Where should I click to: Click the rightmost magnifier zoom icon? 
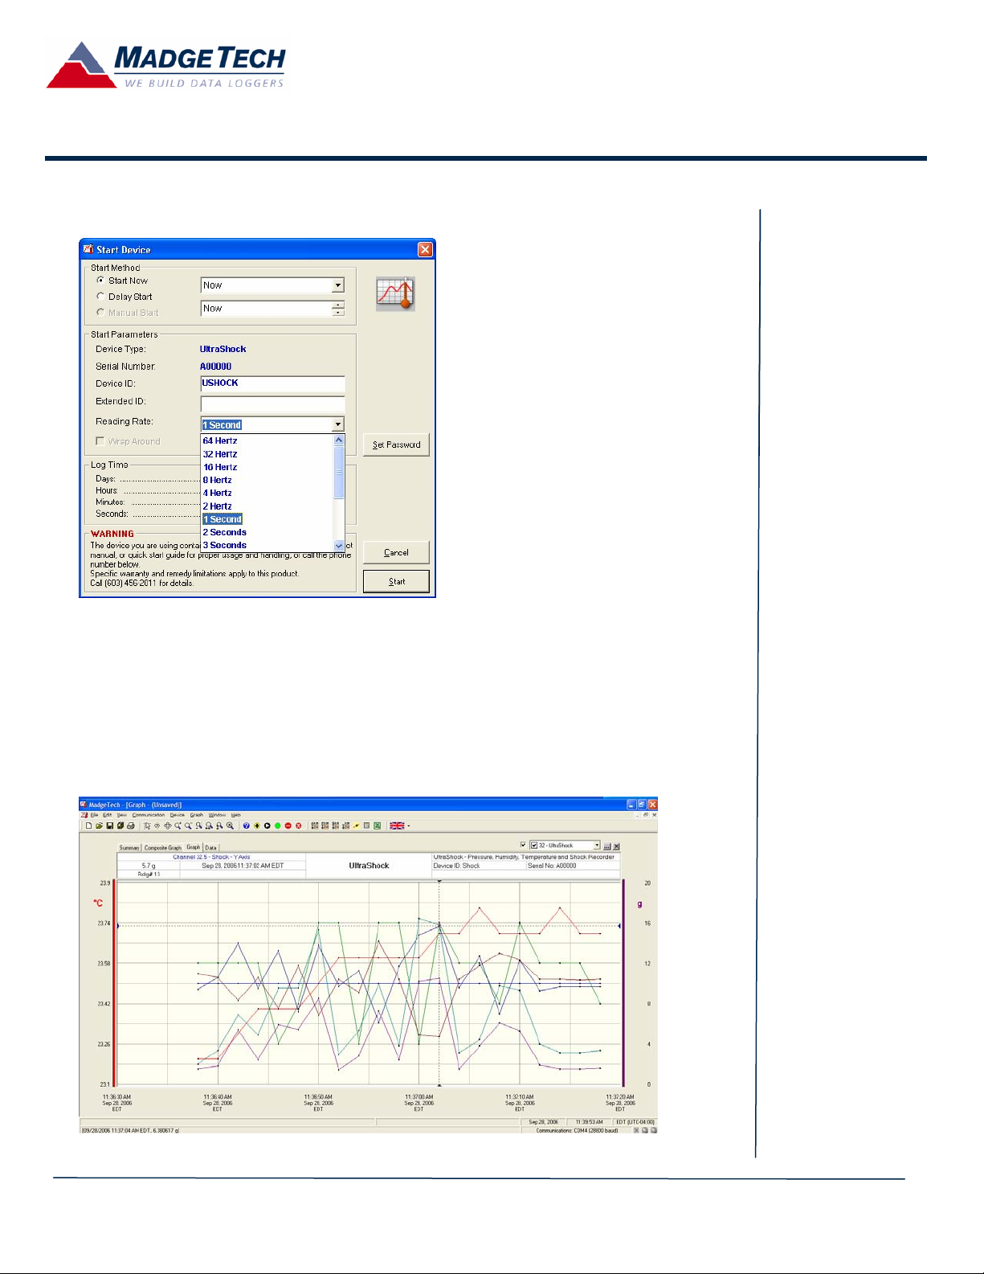[x=230, y=825]
